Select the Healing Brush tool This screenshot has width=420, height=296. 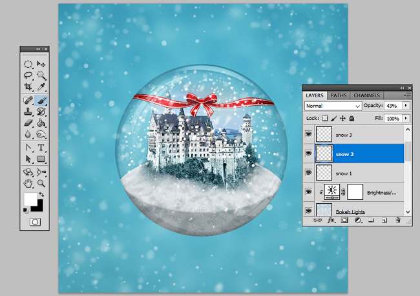point(28,100)
